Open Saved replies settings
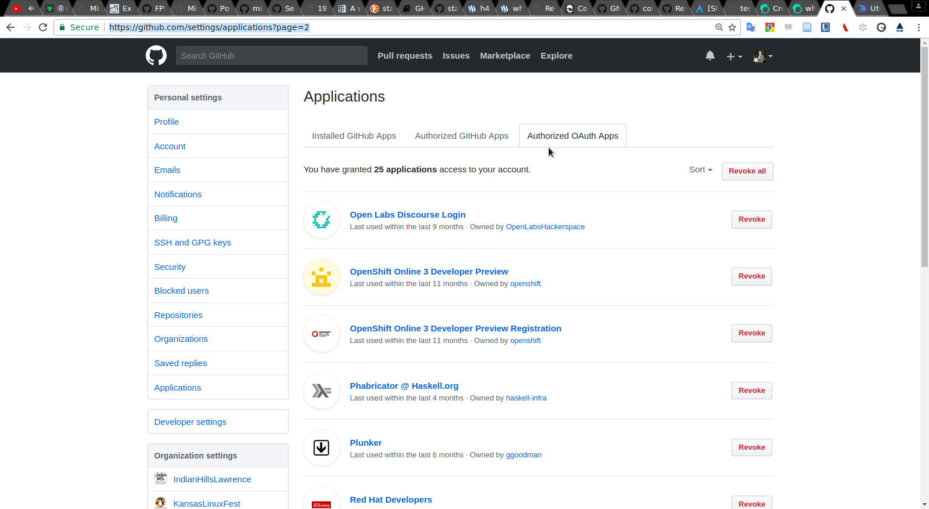Image resolution: width=929 pixels, height=509 pixels. coord(218,363)
